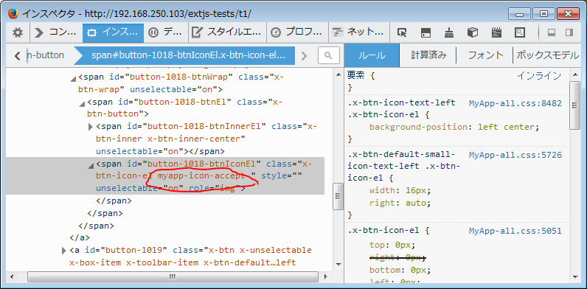
Task: Open the MyApp-all.css:5051 source link
Action: point(515,231)
